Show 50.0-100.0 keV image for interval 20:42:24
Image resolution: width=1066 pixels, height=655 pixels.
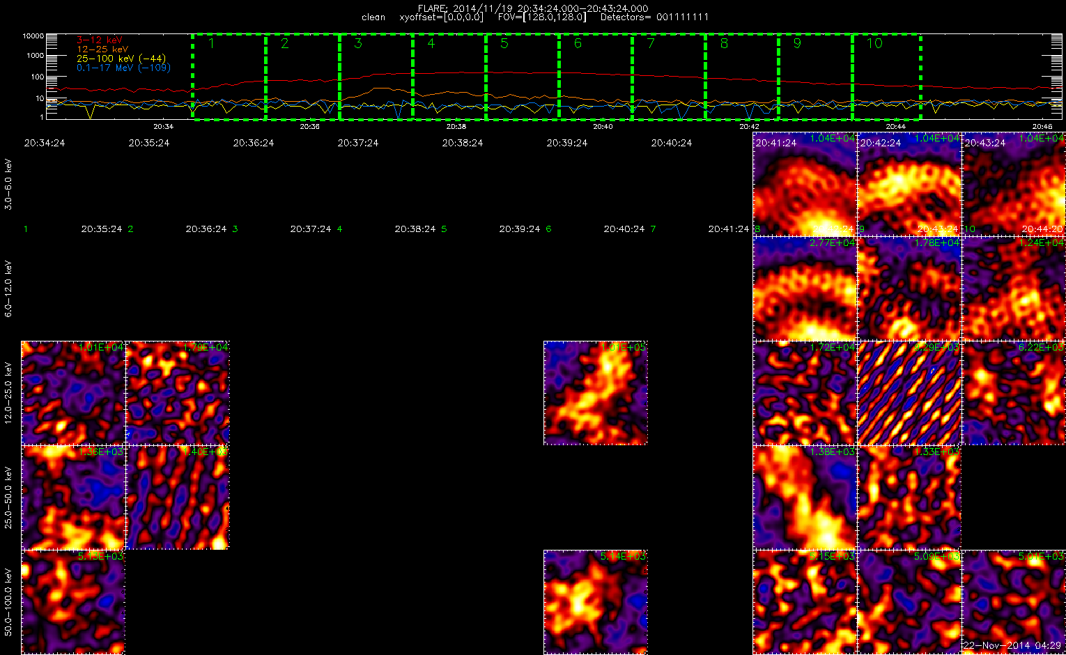(x=909, y=602)
